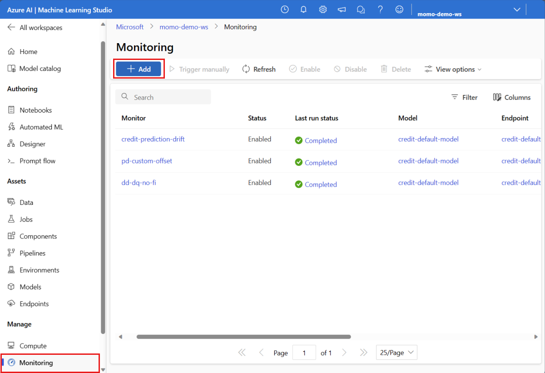
Task: Sort by Monitor column header
Action: (x=134, y=118)
